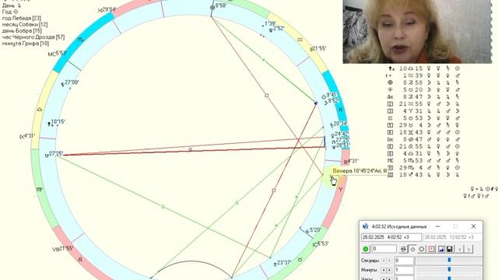498x280 pixels.
Task: Click the Taurus sign glyph on zodiac ring
Action: [300, 260]
